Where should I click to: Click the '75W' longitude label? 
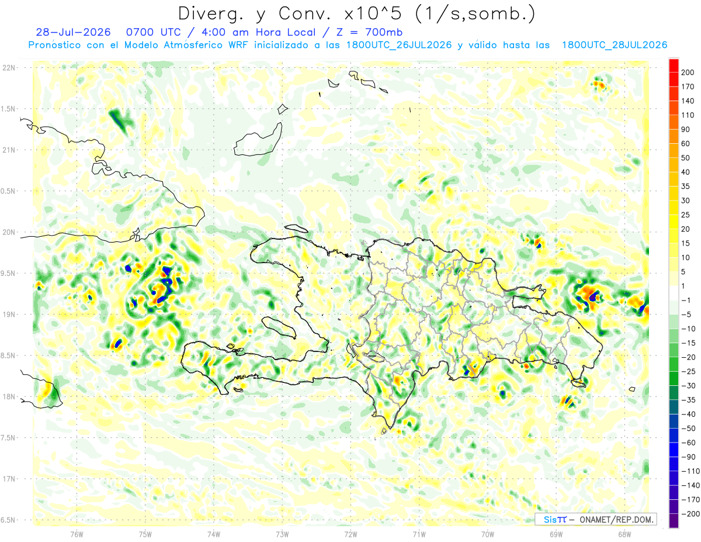(x=145, y=533)
